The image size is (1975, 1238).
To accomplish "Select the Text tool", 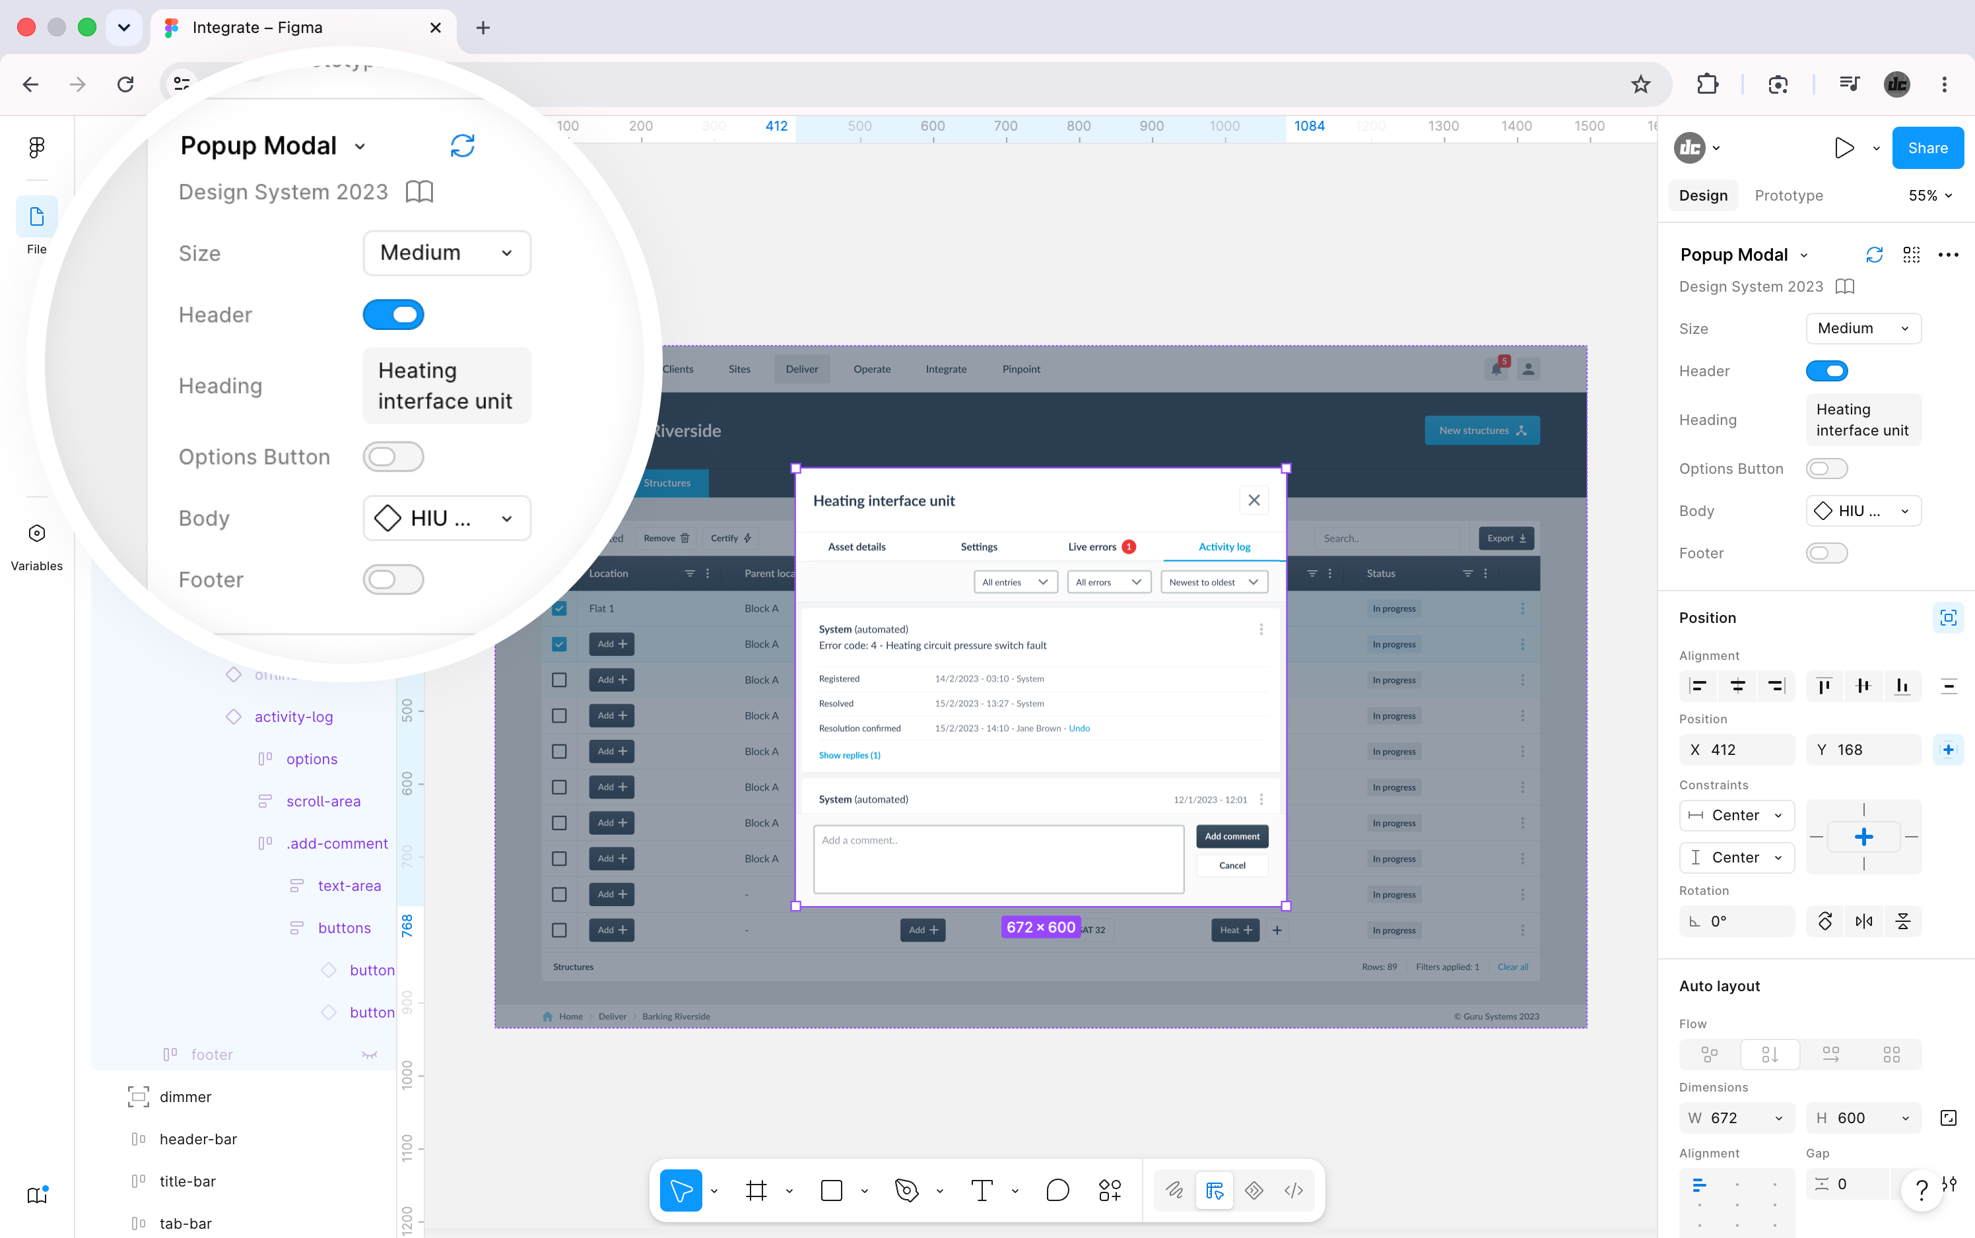I will (982, 1190).
